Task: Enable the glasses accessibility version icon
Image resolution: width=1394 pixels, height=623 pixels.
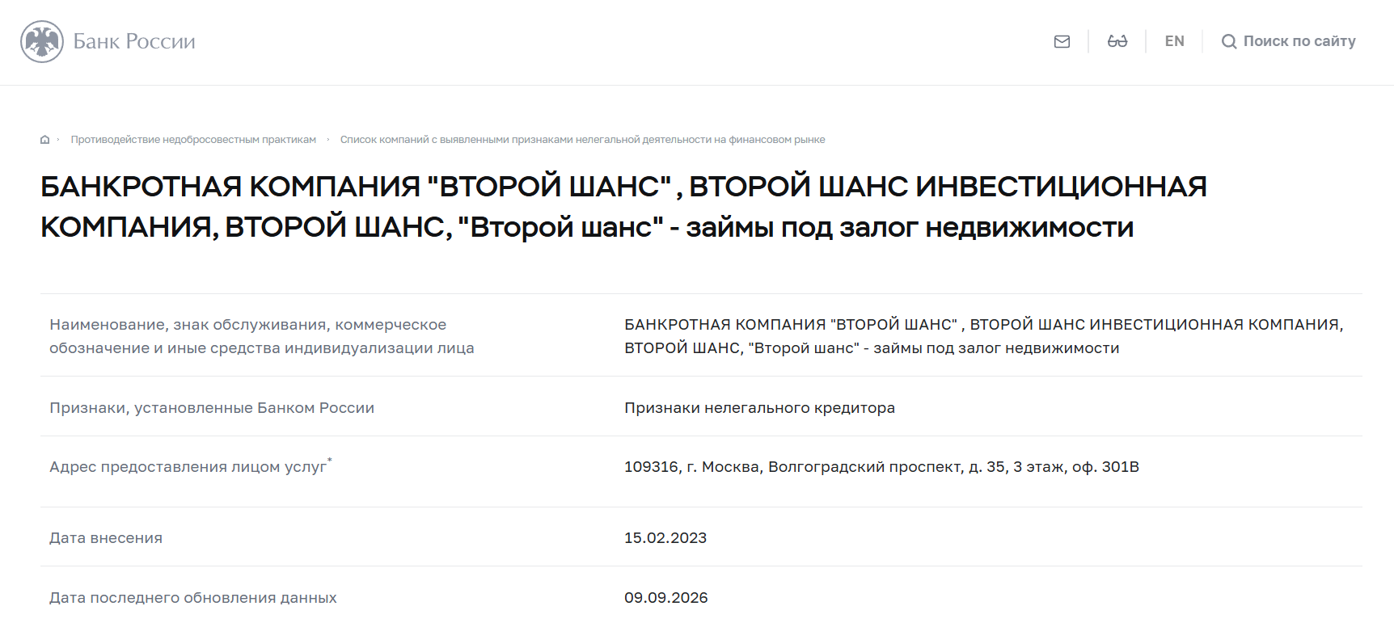Action: (x=1117, y=41)
